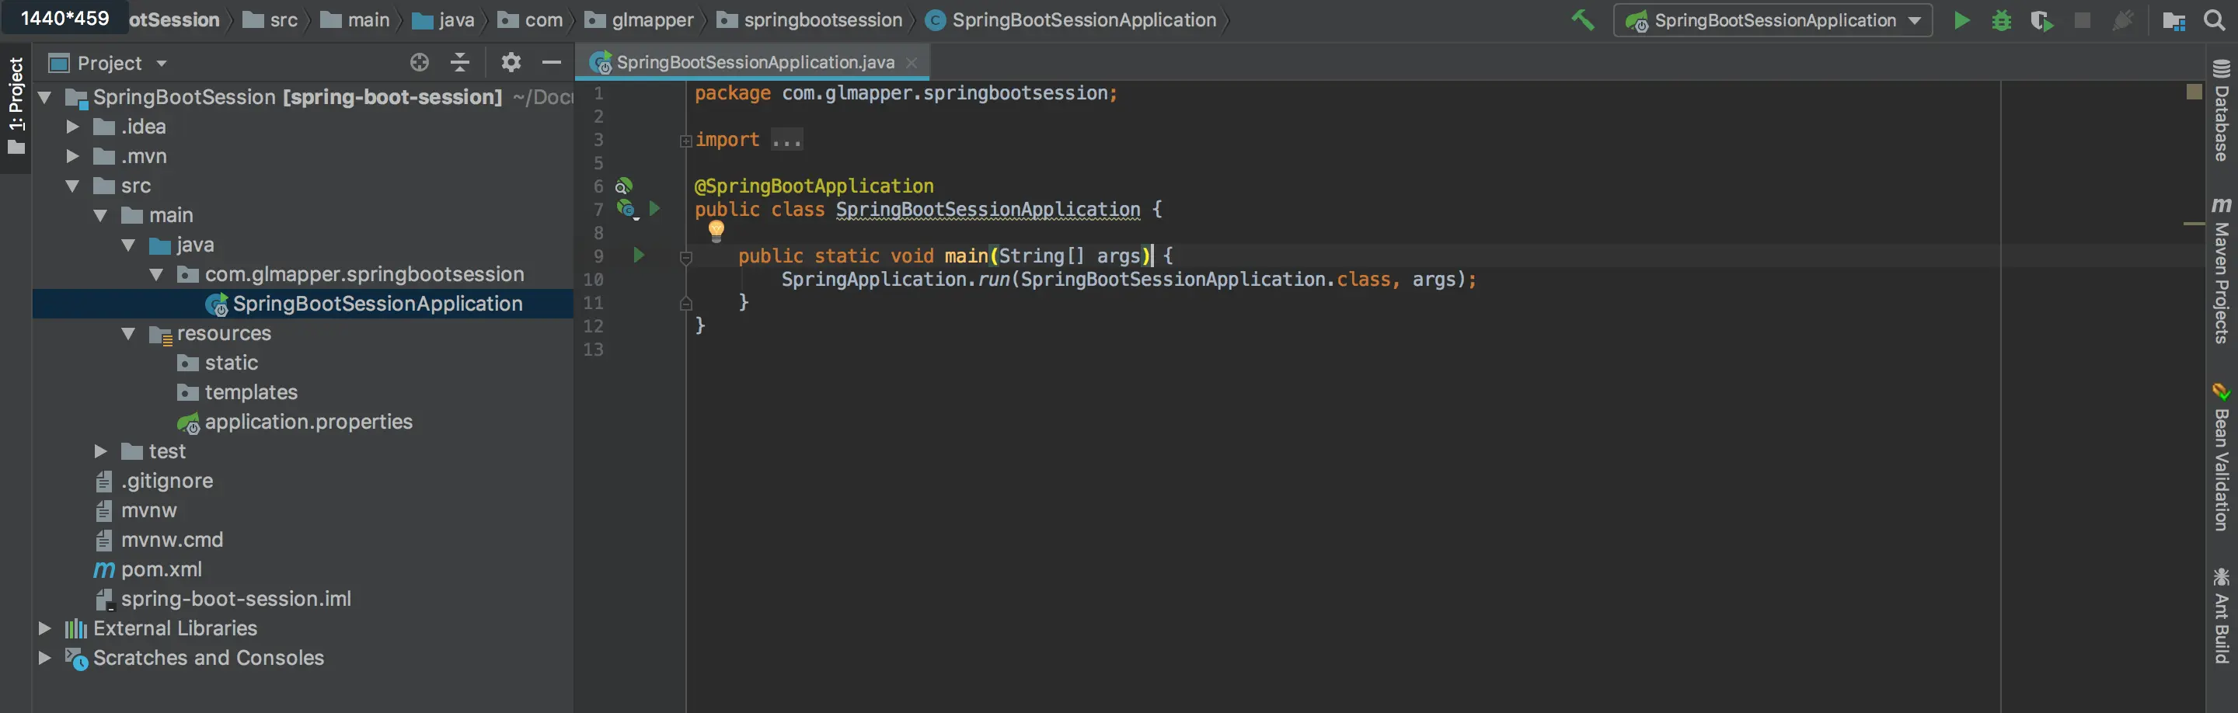Image resolution: width=2238 pixels, height=713 pixels.
Task: Hide the Project panel with minus icon
Action: [551, 61]
